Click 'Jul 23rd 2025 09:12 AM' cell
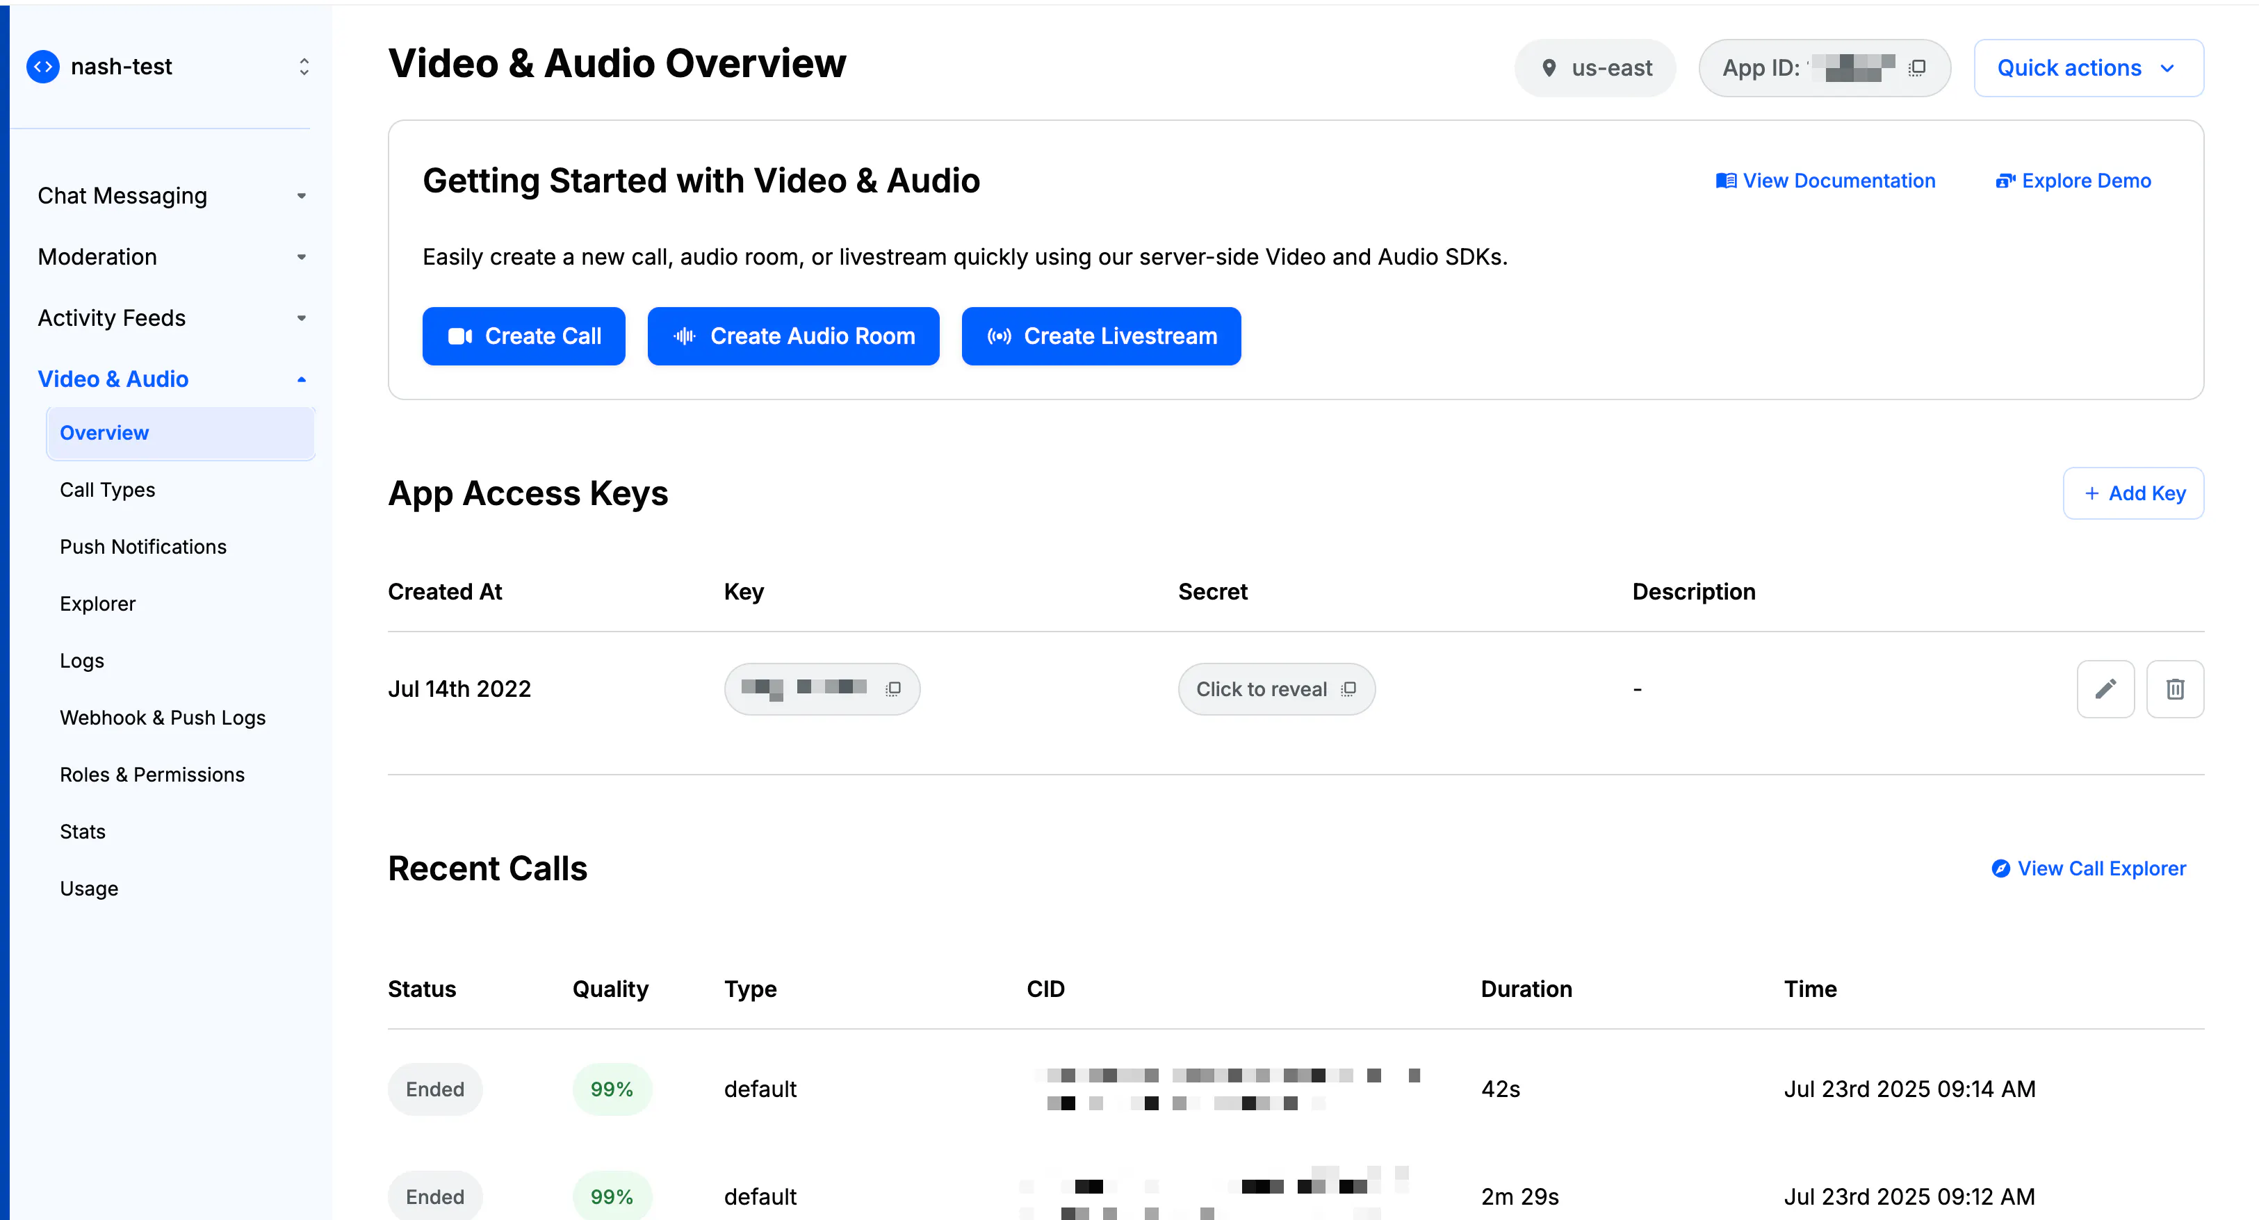This screenshot has width=2259, height=1220. point(1909,1196)
